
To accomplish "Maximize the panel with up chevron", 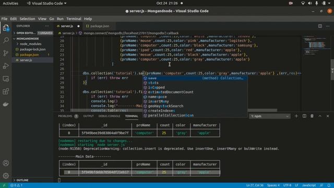I will [x=320, y=116].
